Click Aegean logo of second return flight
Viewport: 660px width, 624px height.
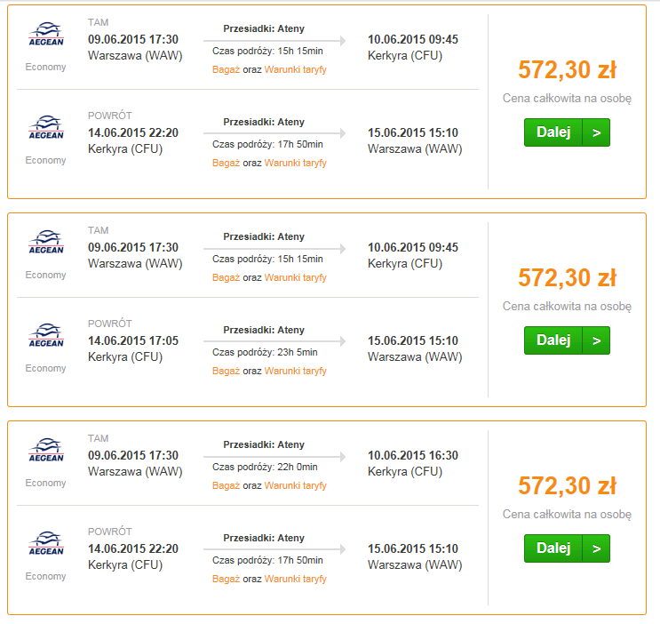click(46, 335)
